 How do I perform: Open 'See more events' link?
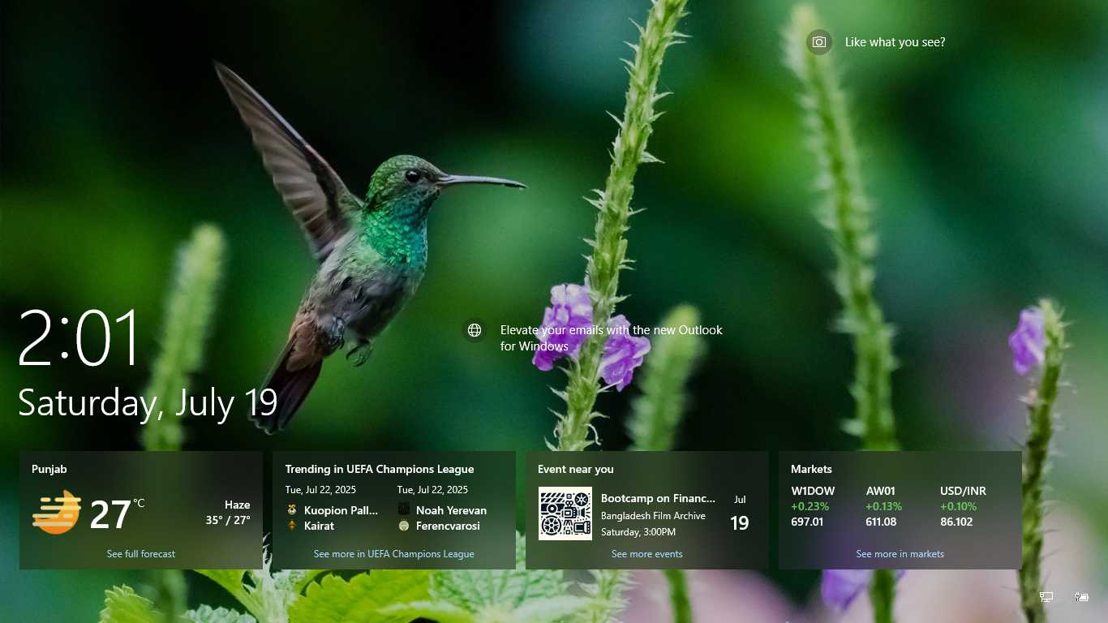pyautogui.click(x=647, y=554)
